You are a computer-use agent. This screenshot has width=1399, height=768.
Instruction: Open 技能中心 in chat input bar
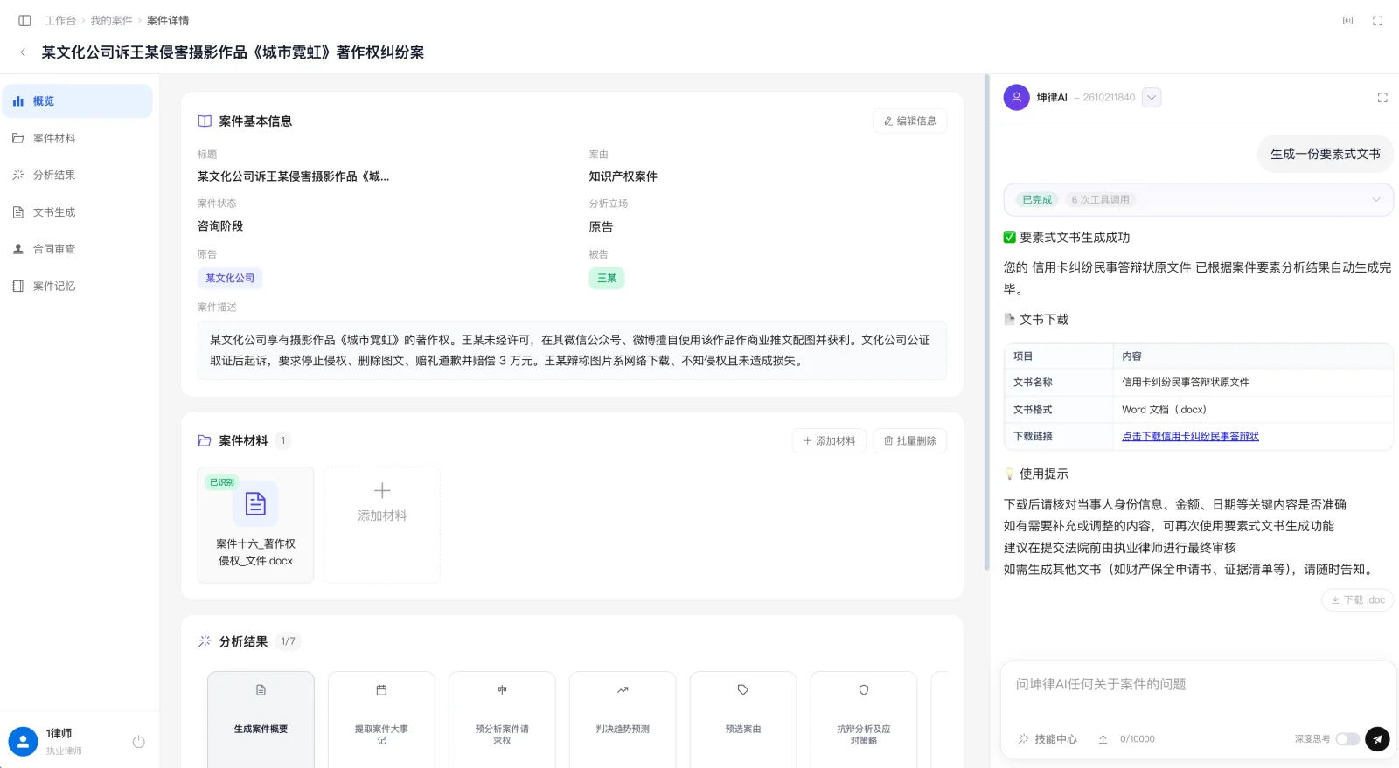click(x=1048, y=739)
